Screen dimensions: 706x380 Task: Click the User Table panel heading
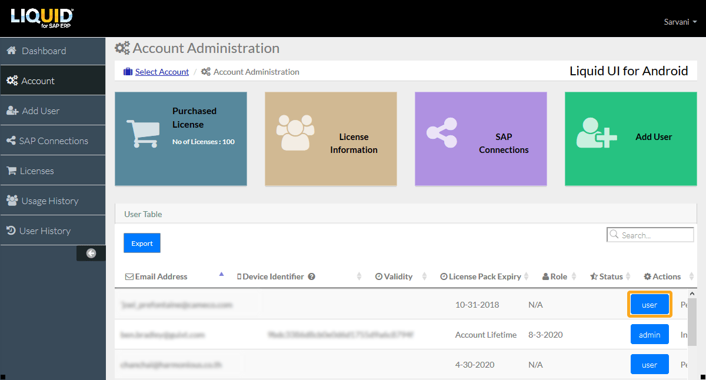(x=143, y=214)
